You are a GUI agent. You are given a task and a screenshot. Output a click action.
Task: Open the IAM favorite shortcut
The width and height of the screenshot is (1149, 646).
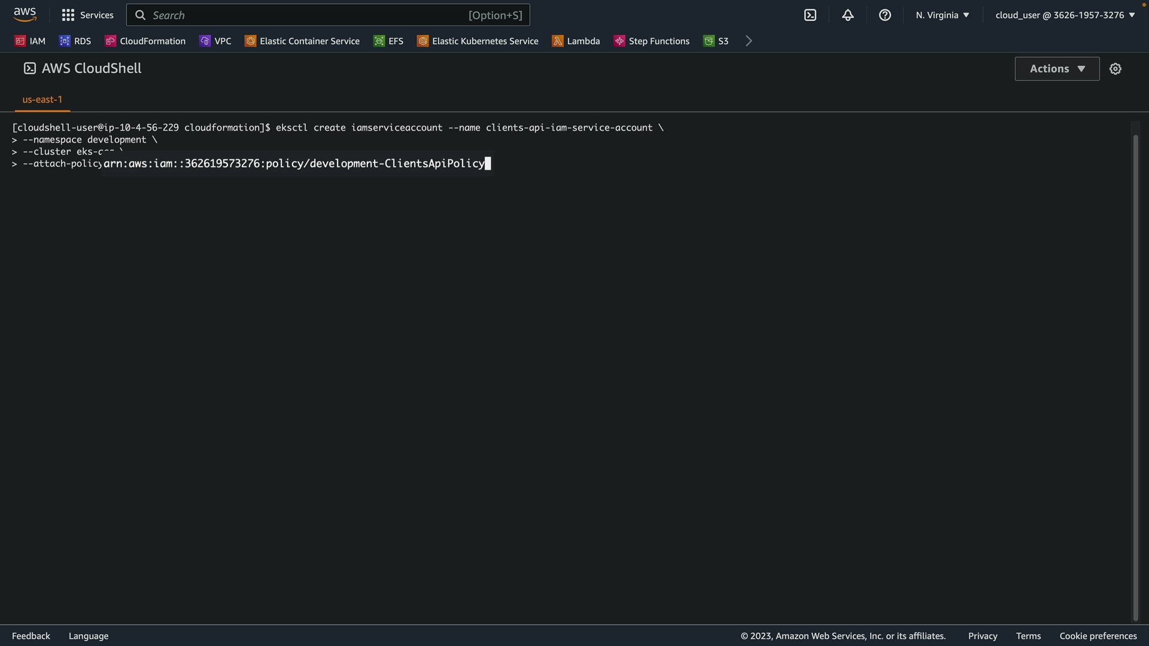click(x=31, y=41)
